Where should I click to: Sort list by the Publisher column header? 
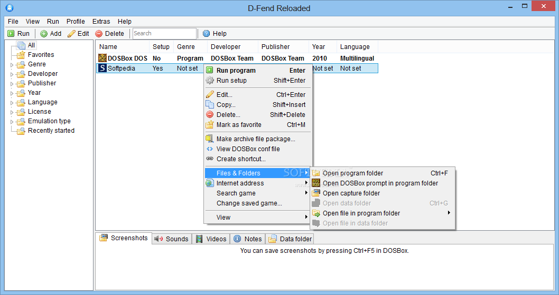click(283, 46)
